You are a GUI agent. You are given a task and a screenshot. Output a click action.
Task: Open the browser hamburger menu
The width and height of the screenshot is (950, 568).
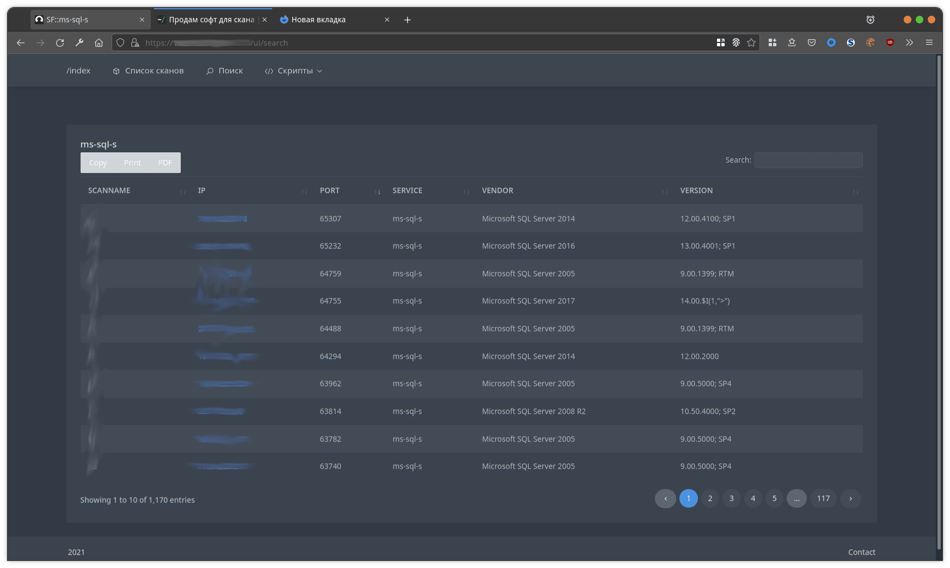pos(929,42)
